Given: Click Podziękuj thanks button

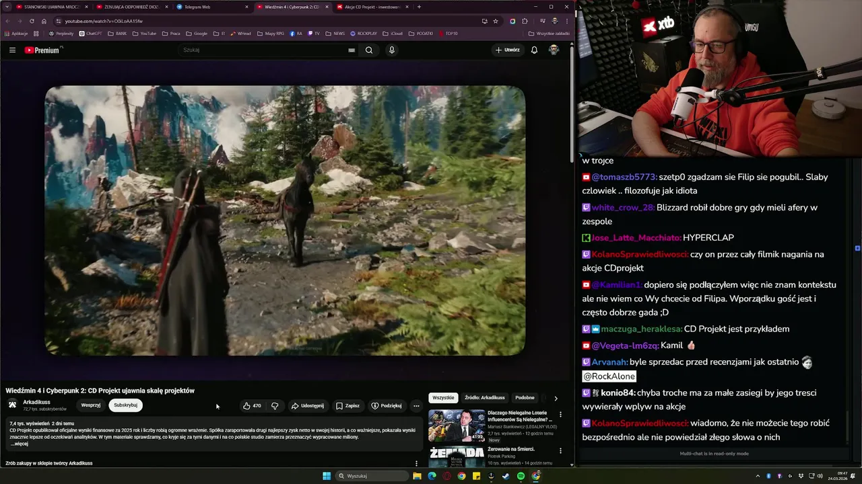Looking at the screenshot, I should click(x=387, y=405).
